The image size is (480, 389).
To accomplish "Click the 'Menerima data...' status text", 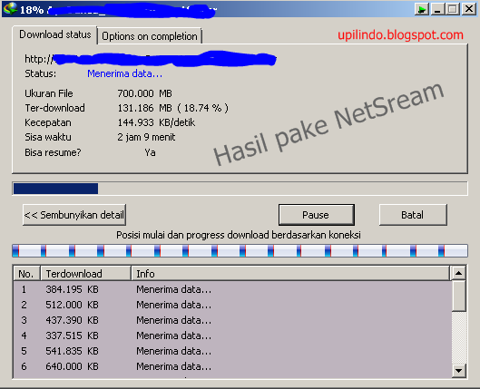I will [x=125, y=73].
